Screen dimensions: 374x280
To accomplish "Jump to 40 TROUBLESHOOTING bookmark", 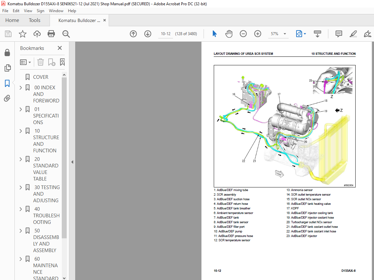I will (x=46, y=216).
